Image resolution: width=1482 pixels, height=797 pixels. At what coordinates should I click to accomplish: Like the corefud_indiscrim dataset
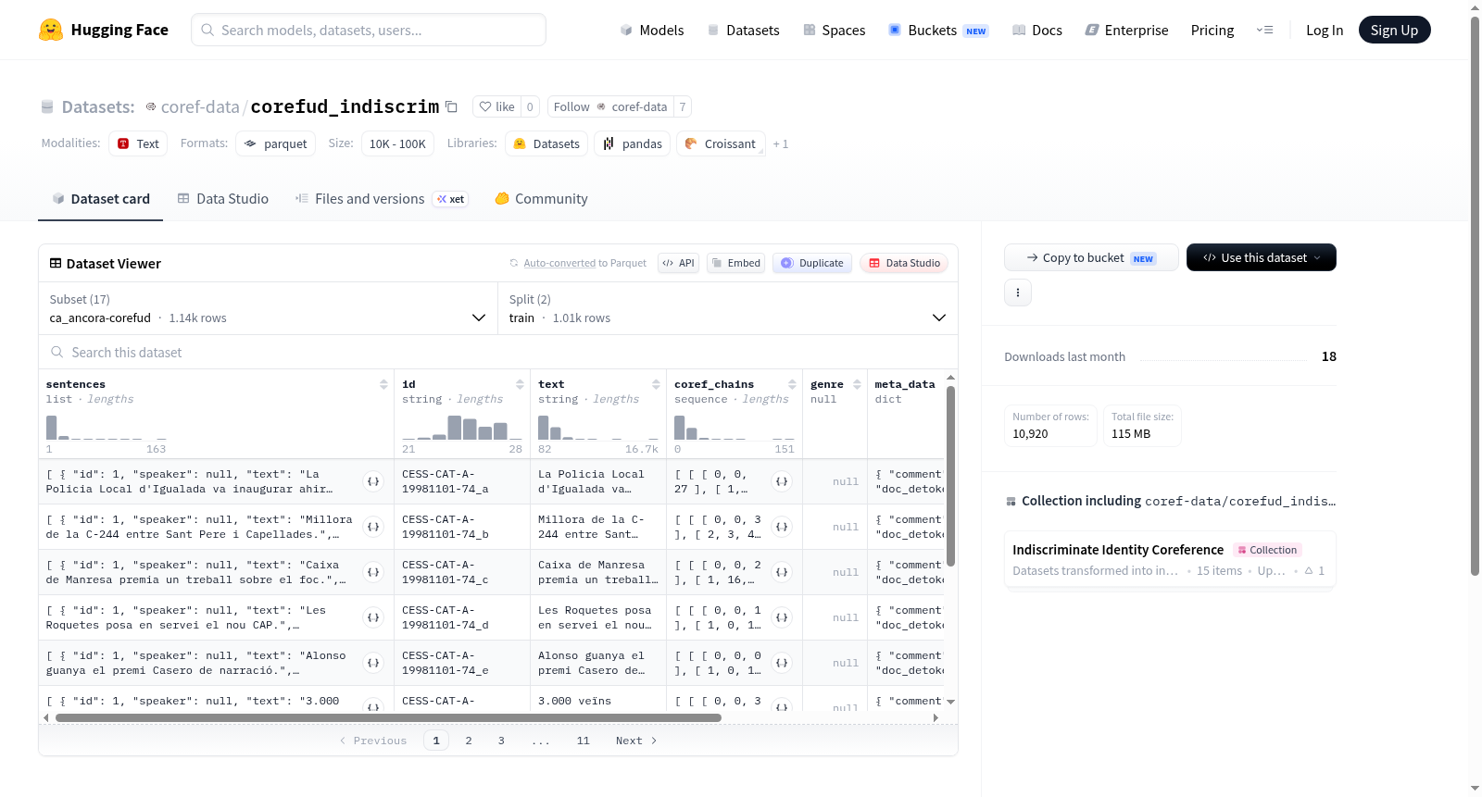(496, 106)
